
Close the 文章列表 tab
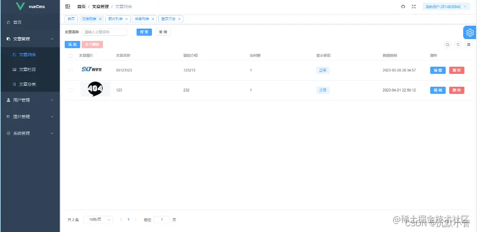pos(100,19)
